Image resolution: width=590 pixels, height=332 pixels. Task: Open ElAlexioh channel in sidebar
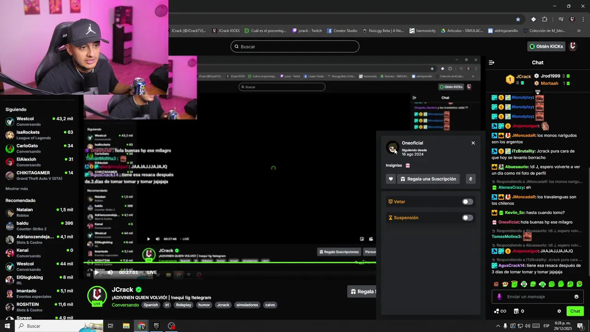(x=39, y=162)
